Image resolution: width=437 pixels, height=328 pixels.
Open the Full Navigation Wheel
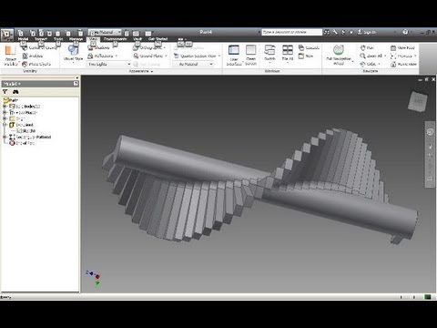339,55
